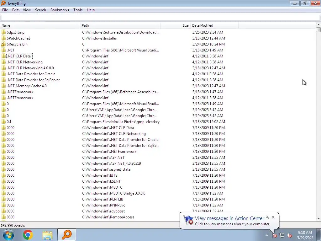The image size is (321, 241).
Task: Show hidden tray icons arrow
Action: [266, 235]
